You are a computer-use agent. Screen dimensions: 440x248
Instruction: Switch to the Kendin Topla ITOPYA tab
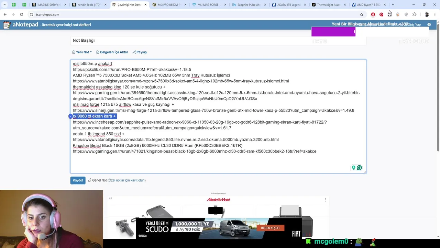click(89, 5)
